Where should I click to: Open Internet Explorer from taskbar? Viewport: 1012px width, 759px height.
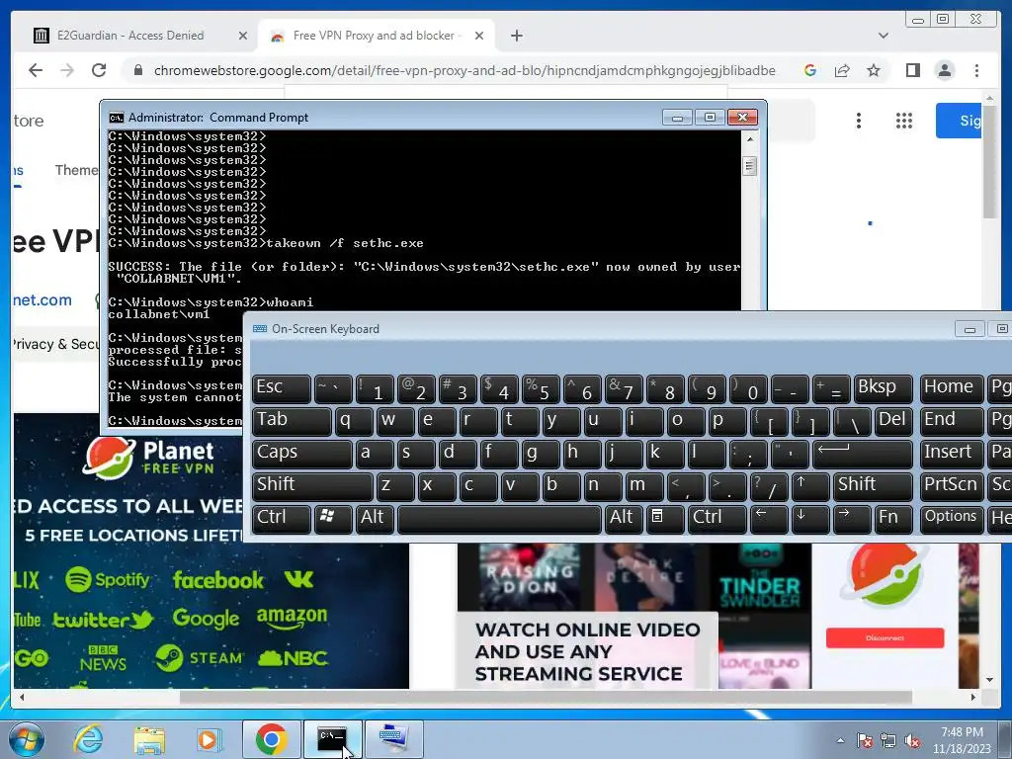click(x=88, y=739)
